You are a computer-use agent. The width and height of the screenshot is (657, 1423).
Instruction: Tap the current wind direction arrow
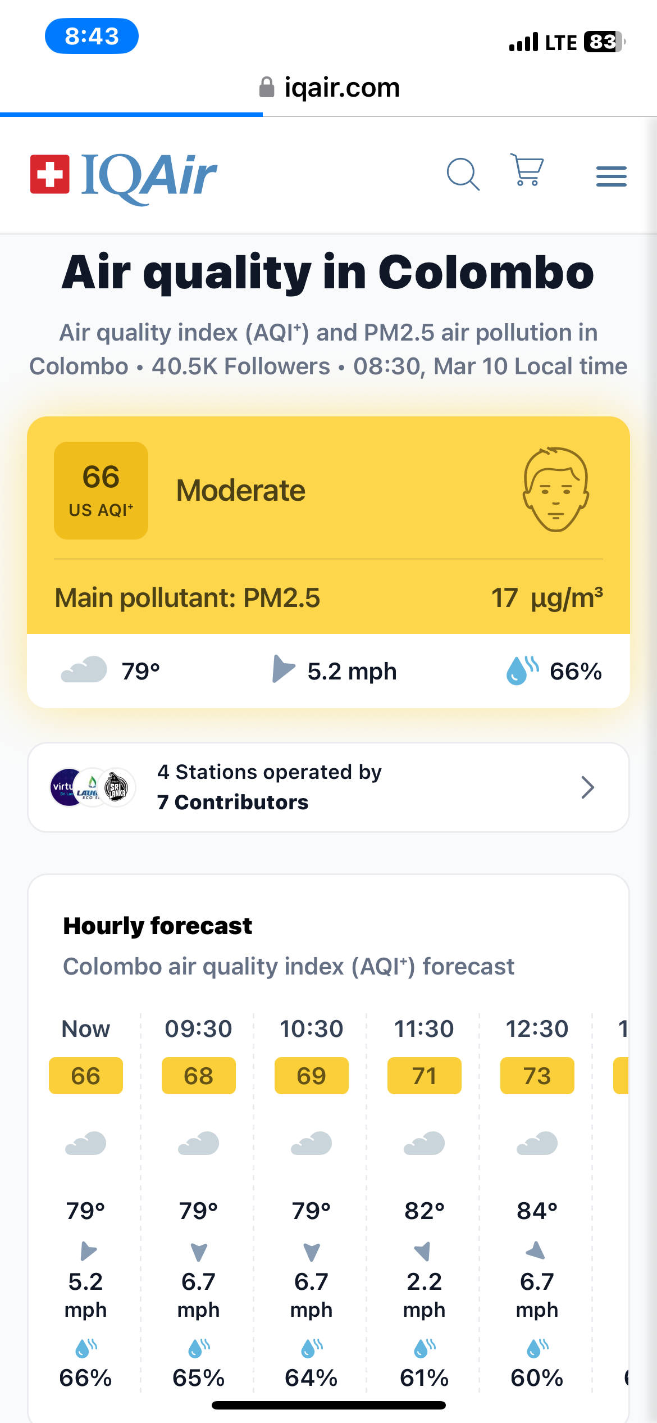tap(283, 669)
